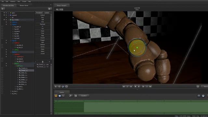This screenshot has width=208, height=117.
Task: Select the viewport selection arrow tool
Action: [x=56, y=87]
